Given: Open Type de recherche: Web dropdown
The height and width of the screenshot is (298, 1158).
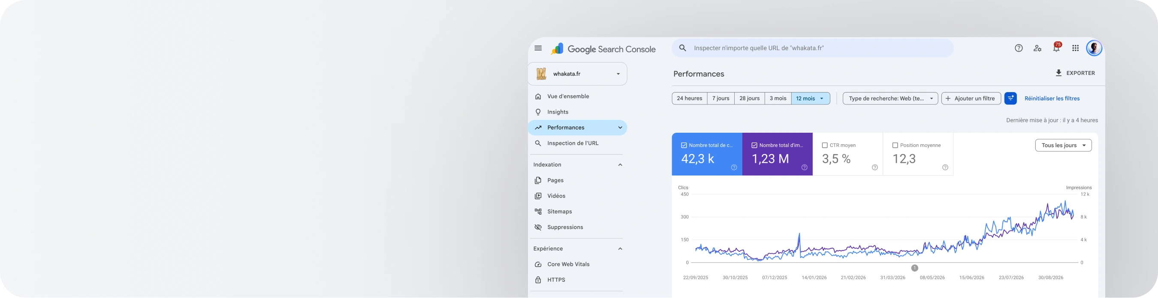Looking at the screenshot, I should click(890, 98).
